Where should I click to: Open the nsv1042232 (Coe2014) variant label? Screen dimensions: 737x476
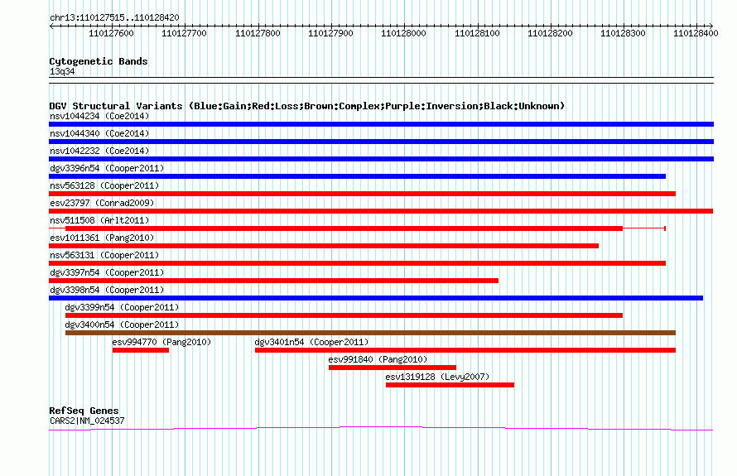(x=99, y=151)
